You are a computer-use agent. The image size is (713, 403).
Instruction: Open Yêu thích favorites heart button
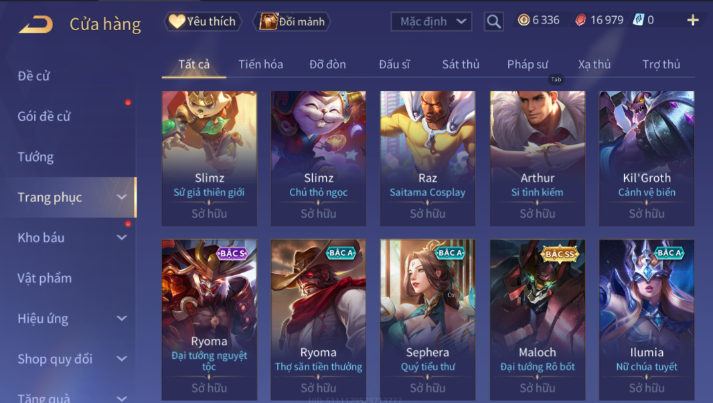(x=202, y=21)
